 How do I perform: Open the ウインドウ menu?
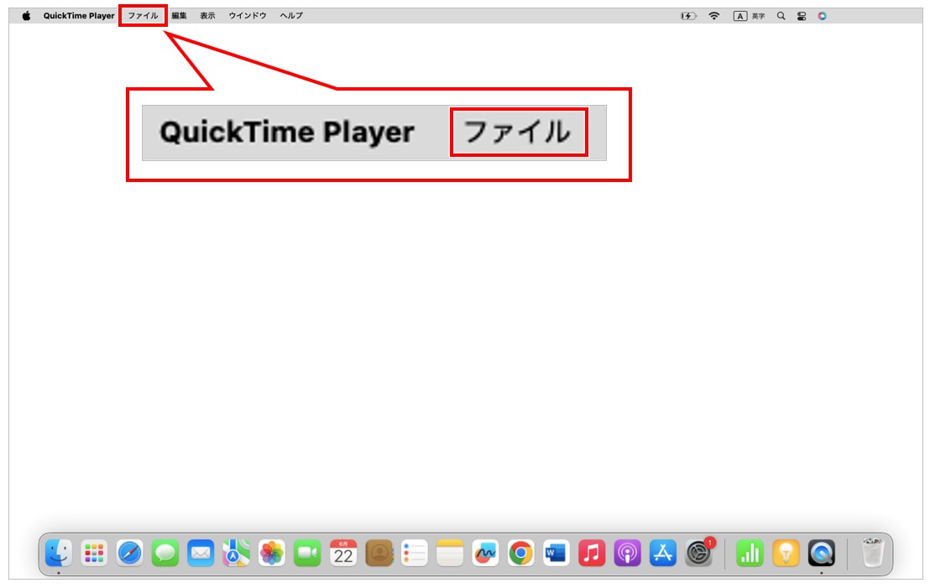[x=248, y=16]
